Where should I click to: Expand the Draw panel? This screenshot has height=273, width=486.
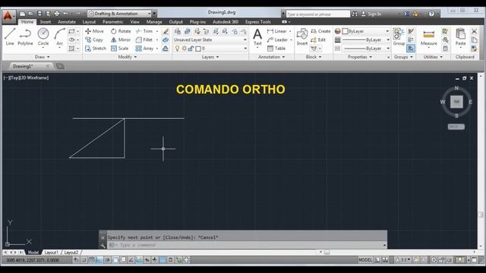(43, 57)
